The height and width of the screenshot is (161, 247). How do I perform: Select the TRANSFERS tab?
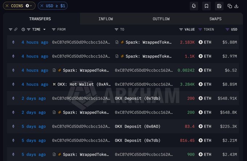(40, 19)
